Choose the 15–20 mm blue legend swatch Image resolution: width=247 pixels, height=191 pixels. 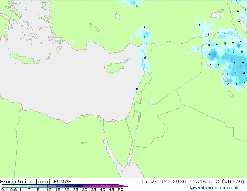coord(61,186)
